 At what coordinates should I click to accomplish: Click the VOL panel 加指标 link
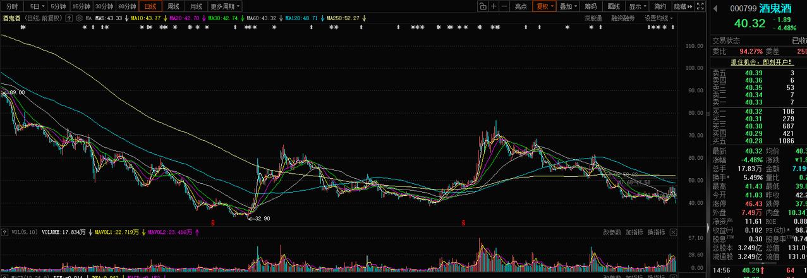[634, 233]
